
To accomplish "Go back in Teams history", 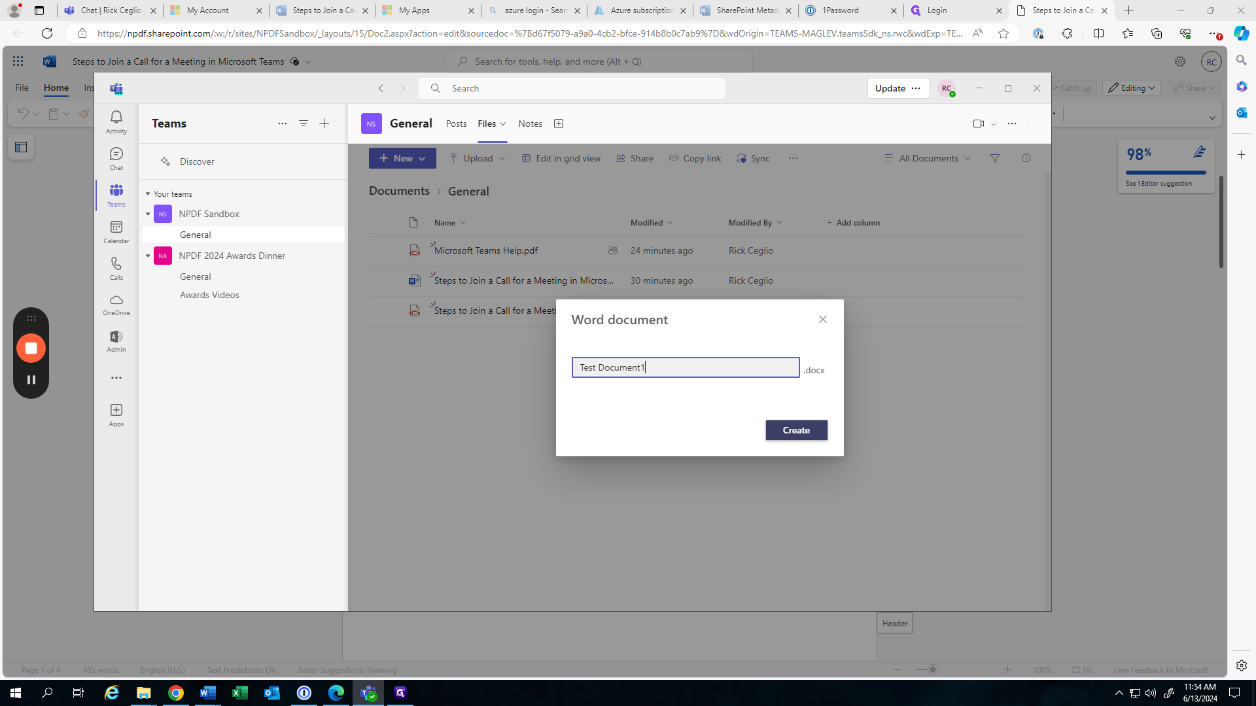I will pyautogui.click(x=381, y=88).
